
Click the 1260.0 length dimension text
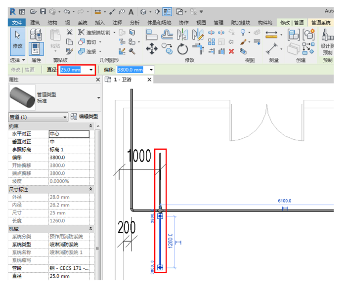(170, 241)
